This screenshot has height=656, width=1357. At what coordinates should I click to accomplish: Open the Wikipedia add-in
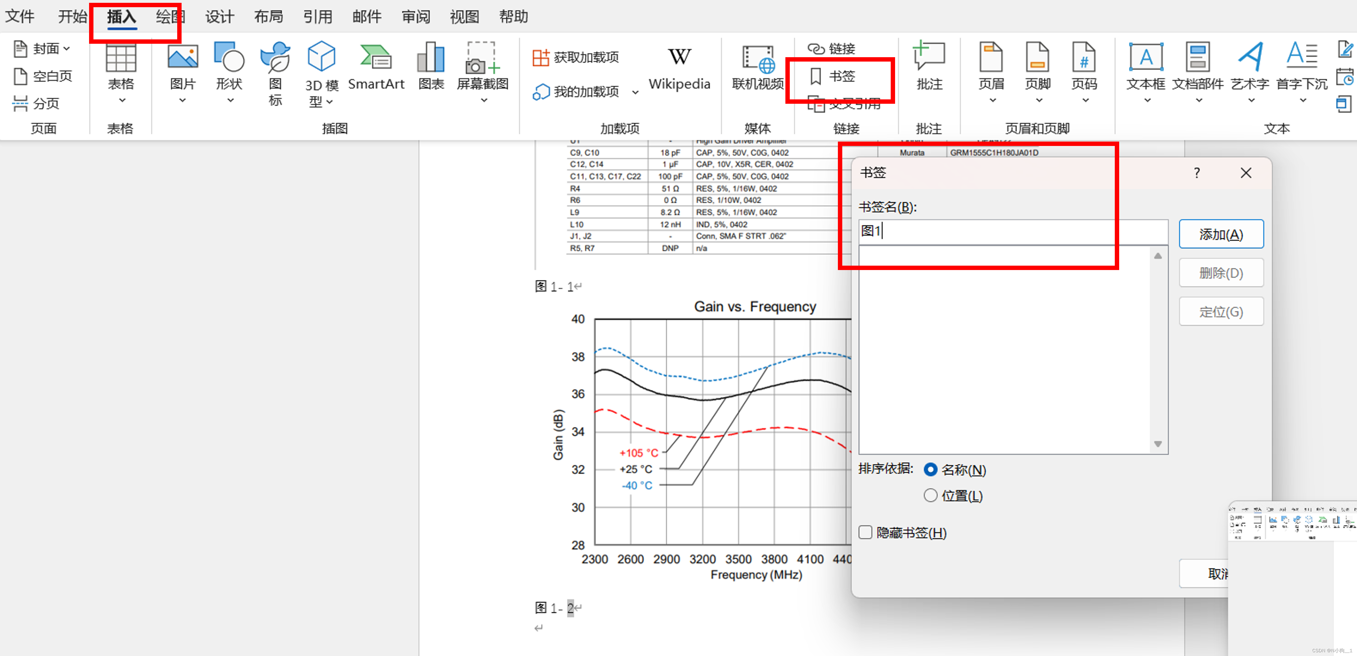tap(679, 68)
